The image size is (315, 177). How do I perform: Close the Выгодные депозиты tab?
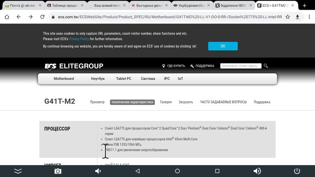[166, 5]
